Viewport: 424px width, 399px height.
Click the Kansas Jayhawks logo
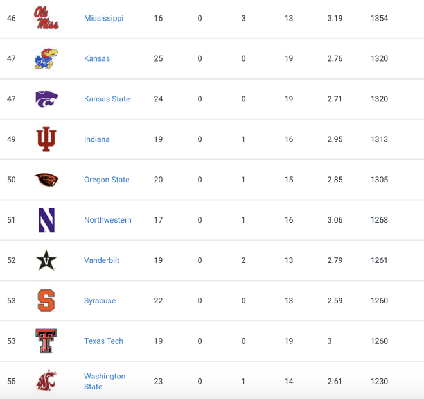click(x=46, y=58)
